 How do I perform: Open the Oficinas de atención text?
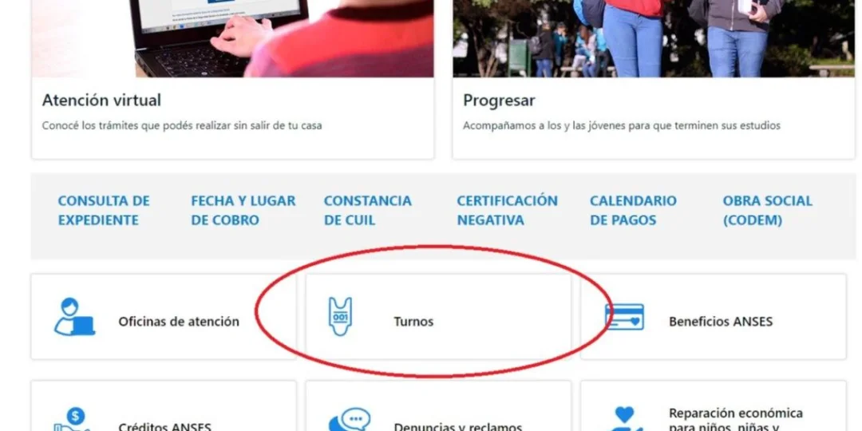click(x=179, y=322)
